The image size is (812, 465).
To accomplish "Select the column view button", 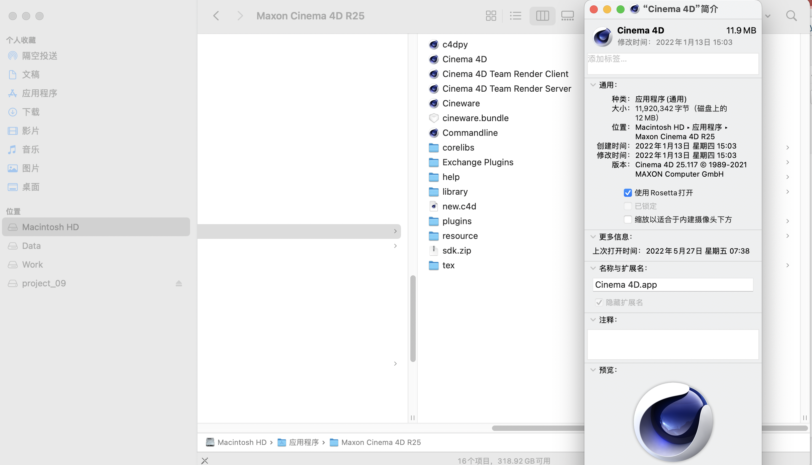I will click(x=542, y=16).
